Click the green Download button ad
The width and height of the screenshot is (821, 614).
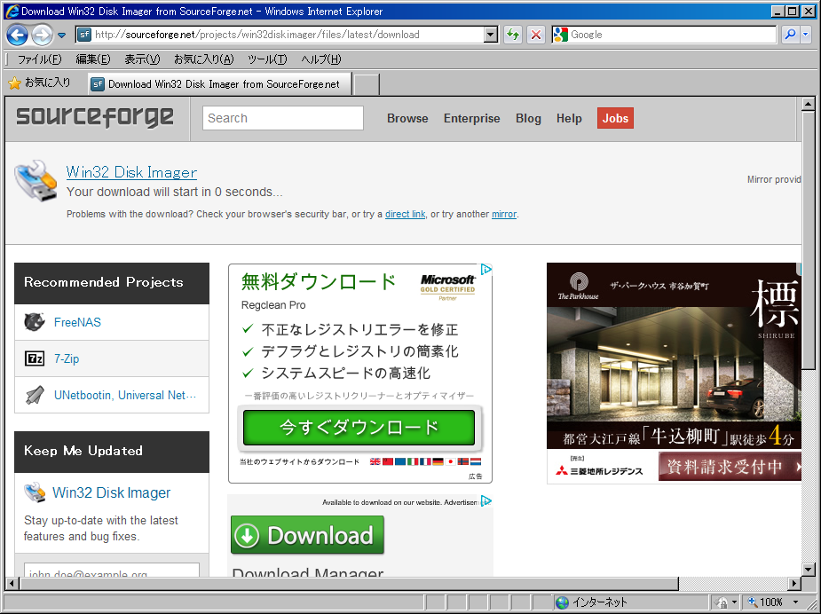point(307,535)
